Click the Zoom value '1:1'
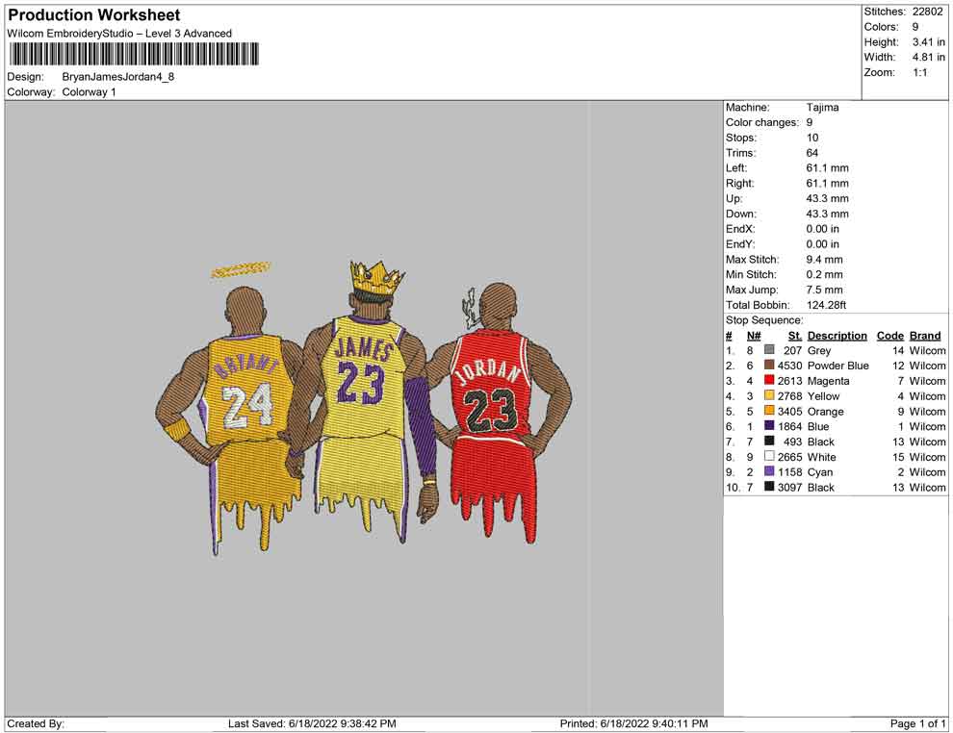The image size is (953, 733). pos(919,72)
